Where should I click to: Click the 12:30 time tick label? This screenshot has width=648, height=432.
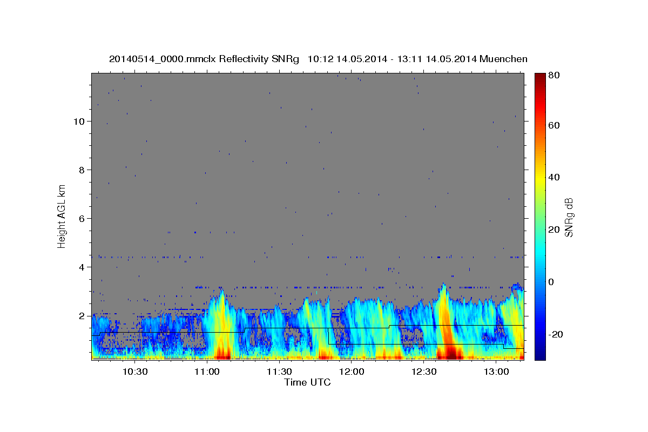click(x=424, y=372)
